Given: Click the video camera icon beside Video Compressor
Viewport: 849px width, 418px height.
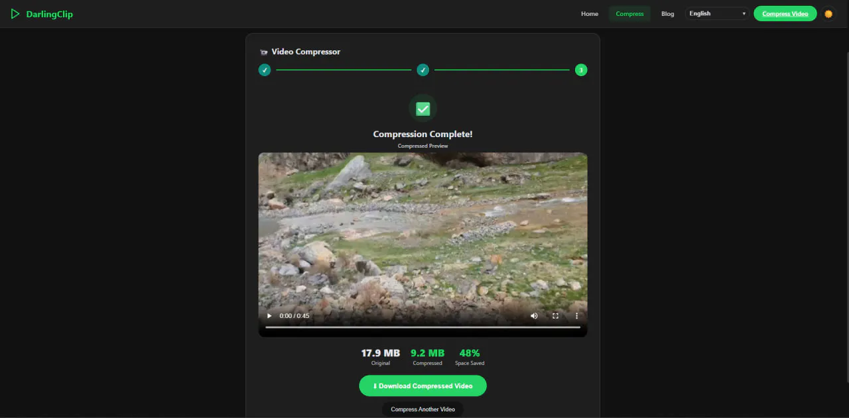Looking at the screenshot, I should click(x=263, y=52).
